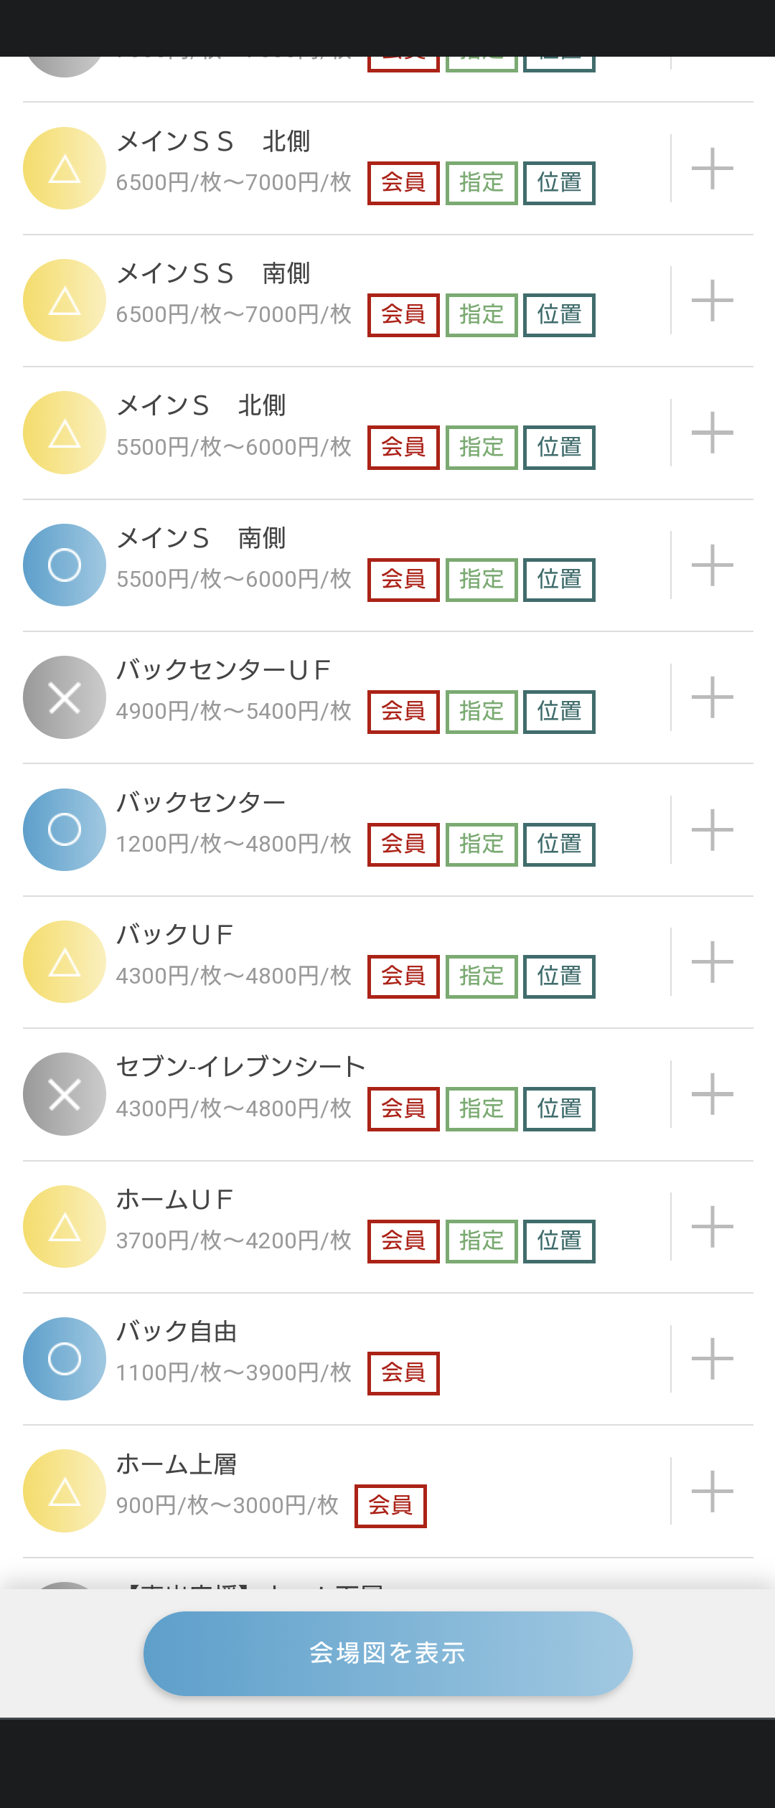Viewport: 775px width, 1808px height.
Task: Select the メインSS 南側 seat name
Action: 213,273
